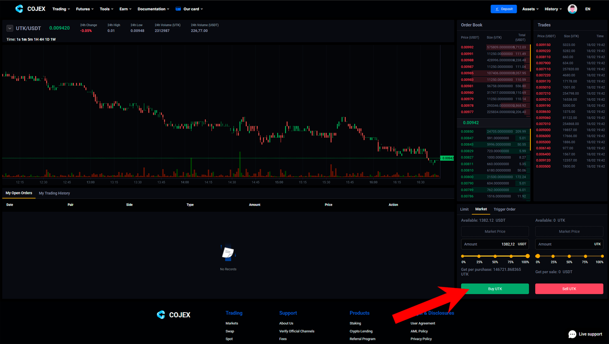The image size is (609, 344).
Task: Set the sell amount slider to 50%
Action: pyautogui.click(x=569, y=256)
